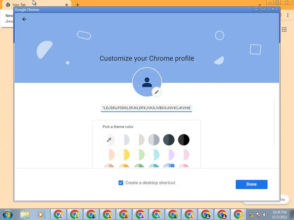The height and width of the screenshot is (220, 294).
Task: Select the yellow theme color
Action: pyautogui.click(x=124, y=155)
